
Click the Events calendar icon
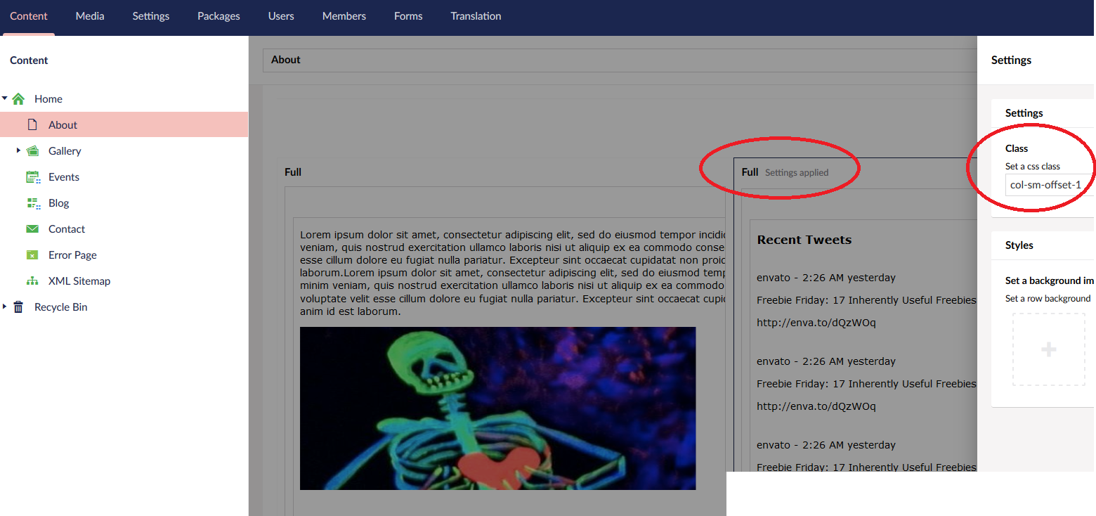32,177
